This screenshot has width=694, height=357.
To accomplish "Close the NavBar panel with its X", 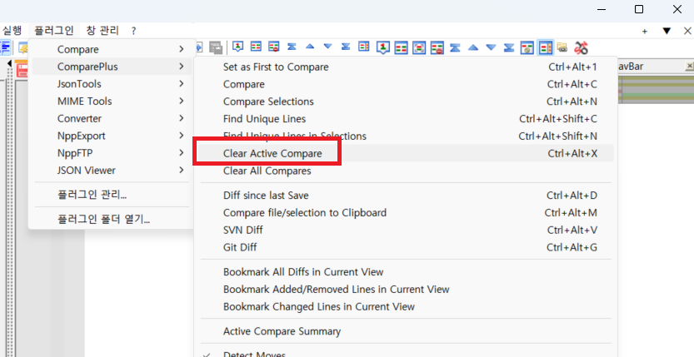I will (688, 66).
